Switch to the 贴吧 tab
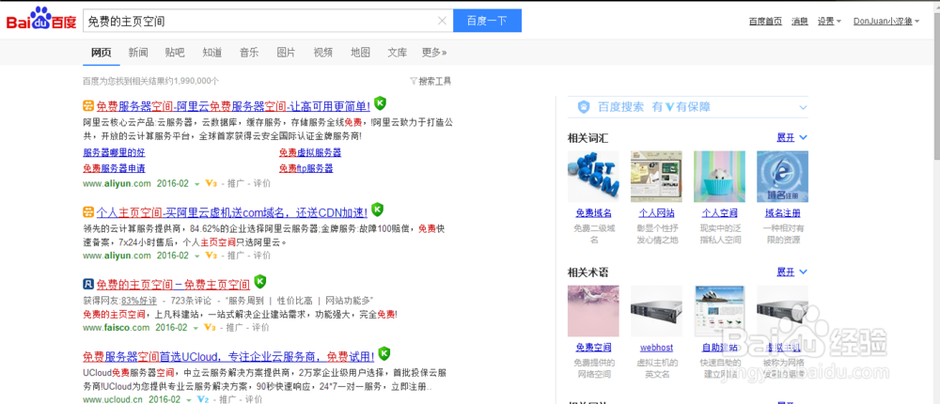Viewport: 940px width, 404px height. [175, 53]
